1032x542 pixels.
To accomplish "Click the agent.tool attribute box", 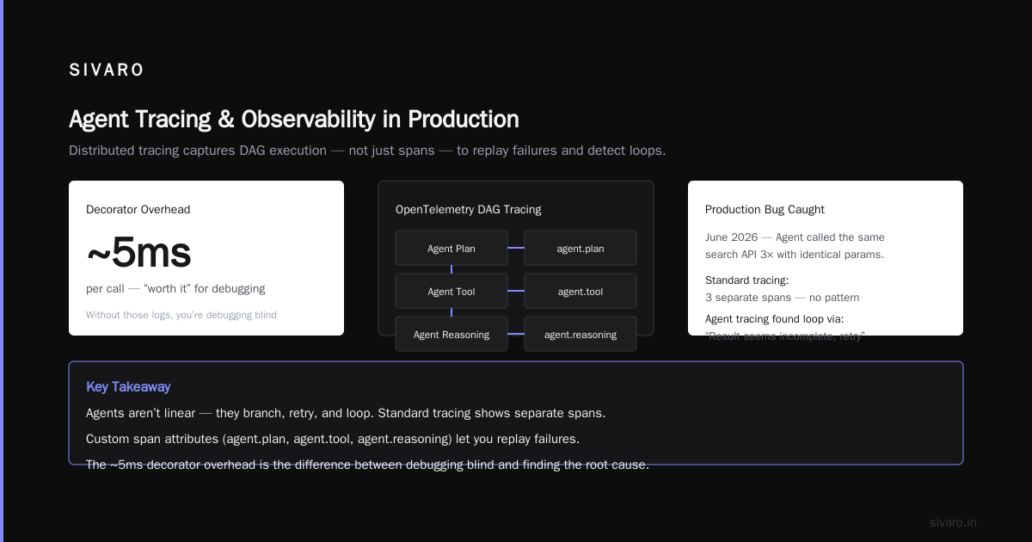I will point(580,291).
